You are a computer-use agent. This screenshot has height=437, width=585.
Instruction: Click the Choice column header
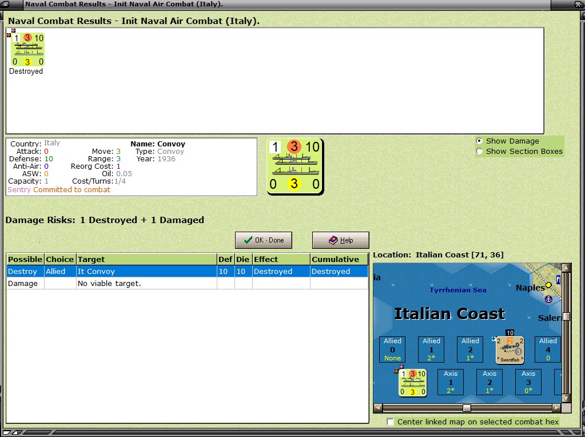point(59,259)
